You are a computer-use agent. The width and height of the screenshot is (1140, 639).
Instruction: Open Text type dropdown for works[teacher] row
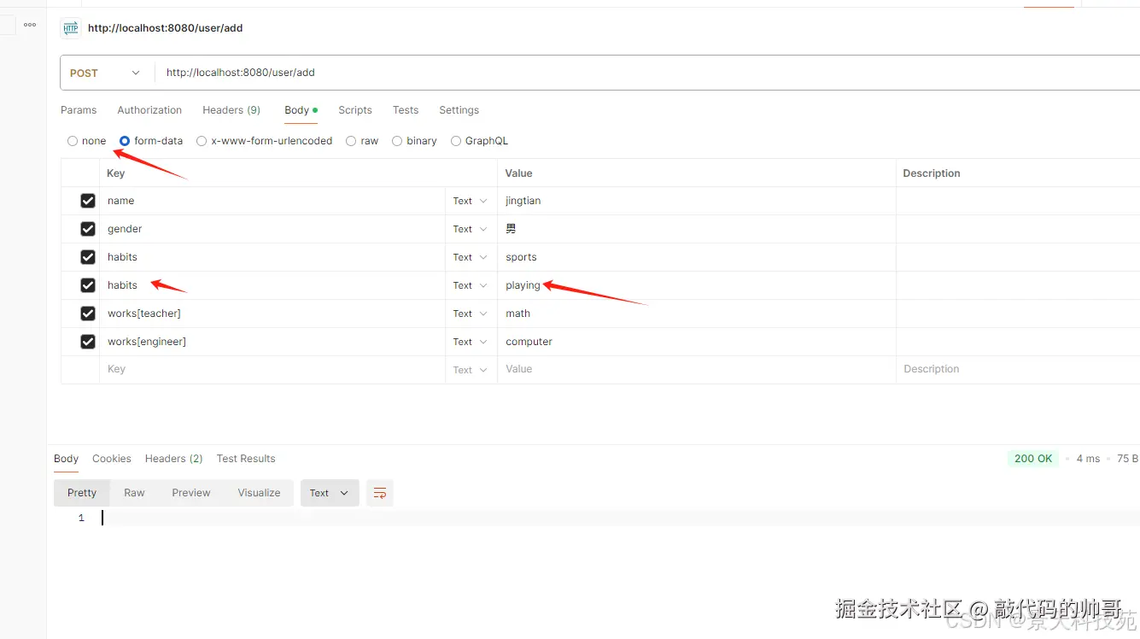pos(471,314)
